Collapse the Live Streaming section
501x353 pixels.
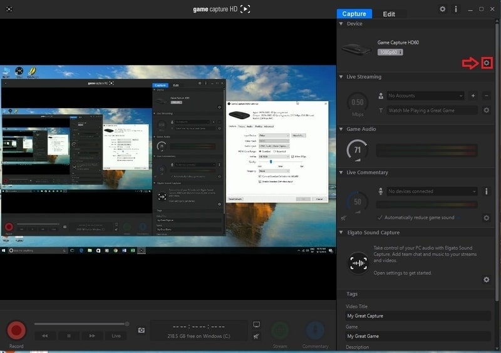(x=341, y=76)
